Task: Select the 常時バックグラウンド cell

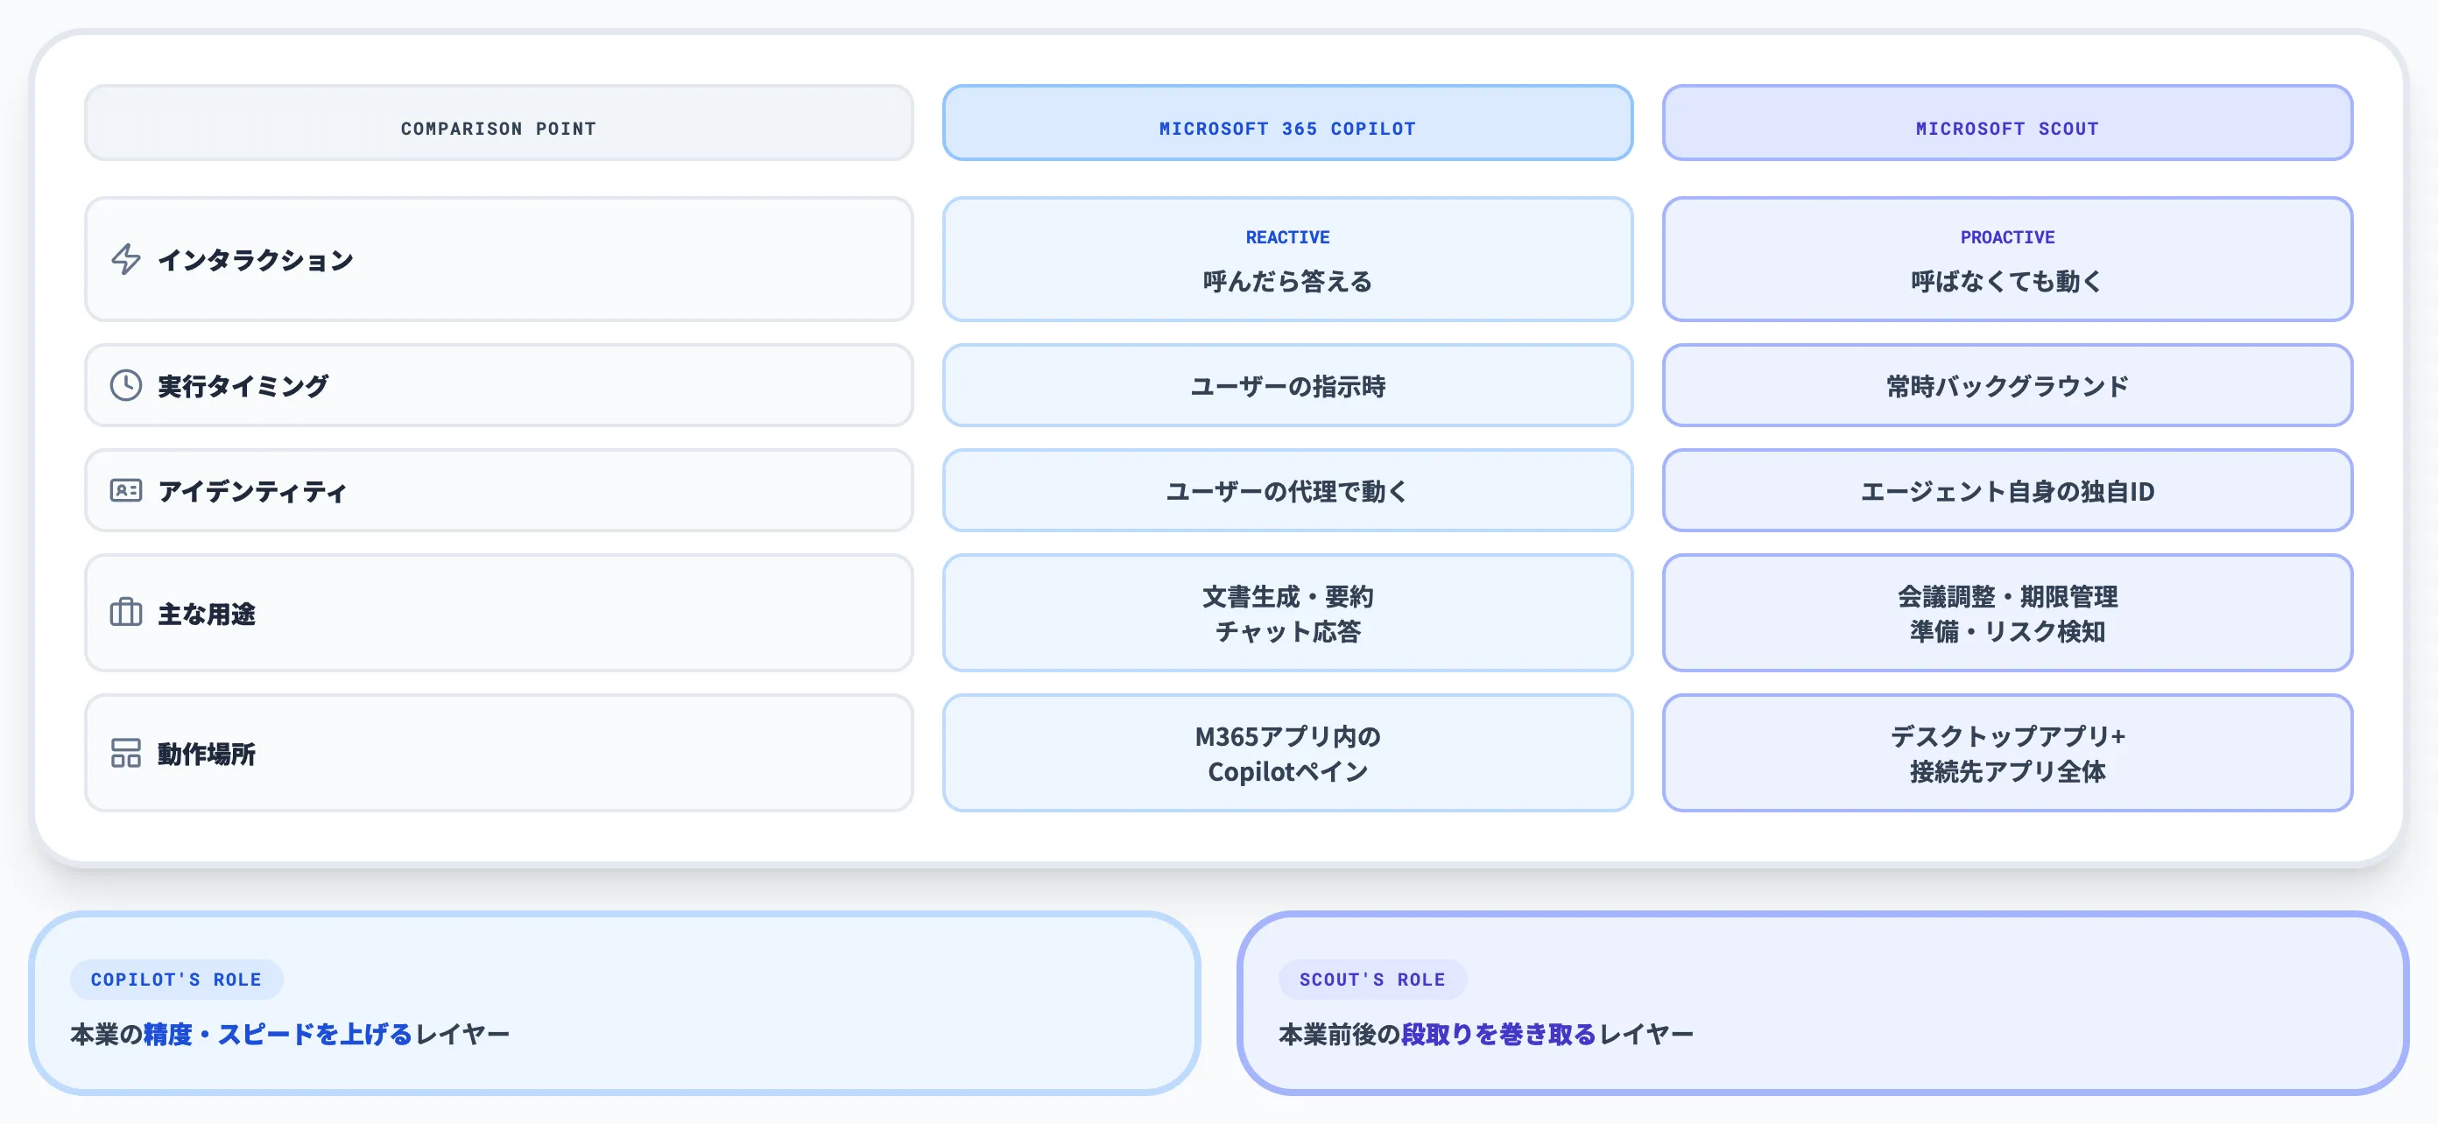Action: tap(2006, 385)
